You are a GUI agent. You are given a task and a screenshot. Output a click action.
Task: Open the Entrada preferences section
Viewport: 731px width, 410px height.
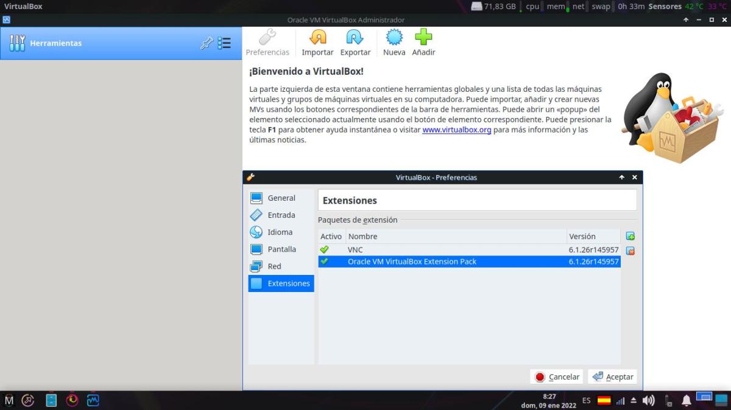tap(281, 215)
